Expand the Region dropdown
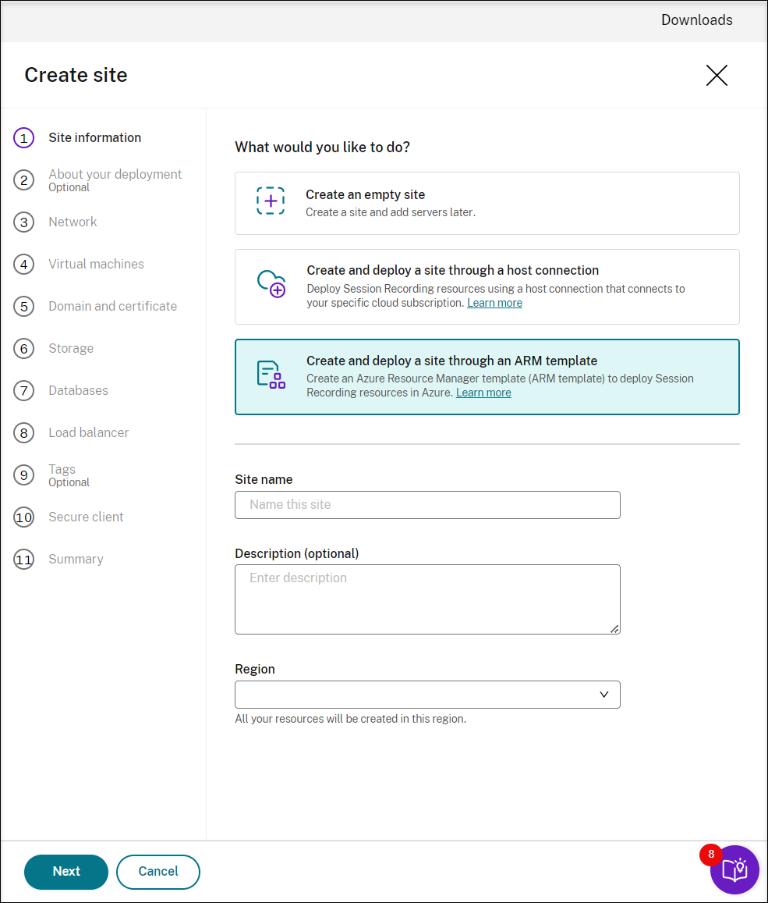The image size is (768, 903). (427, 695)
